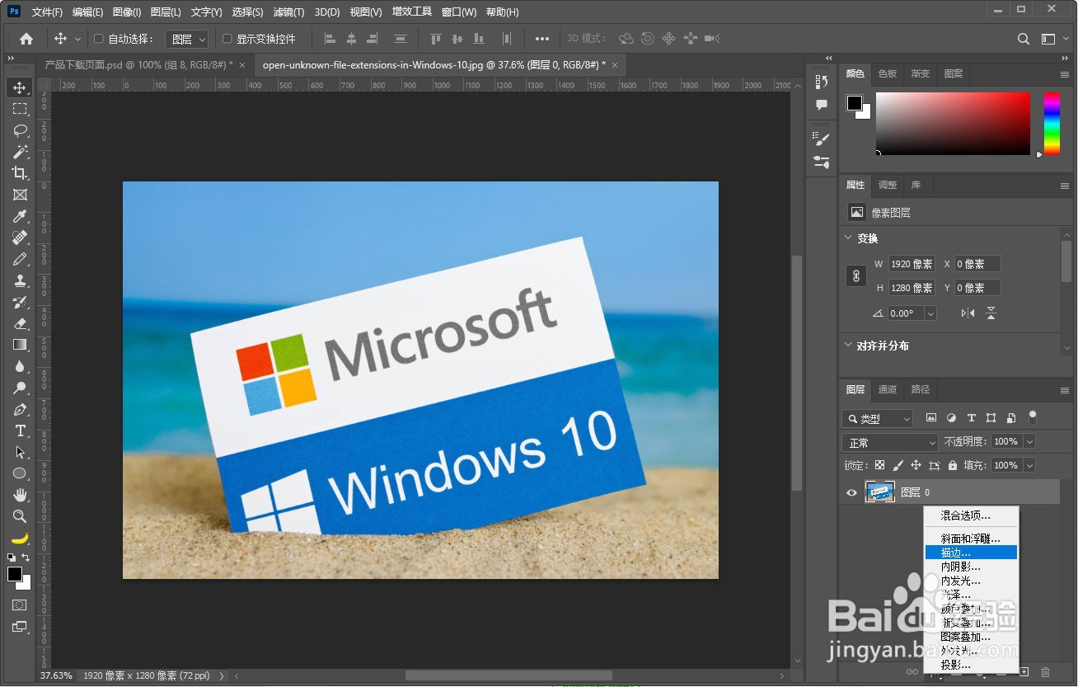This screenshot has height=687, width=1078.
Task: Select the Eyedropper tool
Action: (20, 216)
